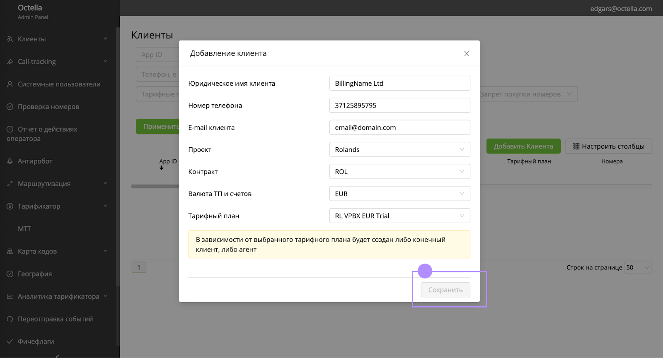This screenshot has width=663, height=358.
Task: Click the Системные пользователи user icon
Action: pyautogui.click(x=10, y=84)
